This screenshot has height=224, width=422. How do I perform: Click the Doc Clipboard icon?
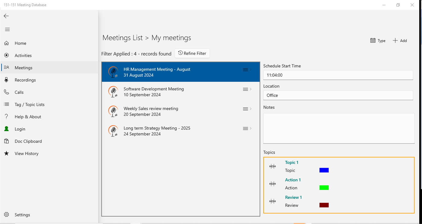(6, 141)
